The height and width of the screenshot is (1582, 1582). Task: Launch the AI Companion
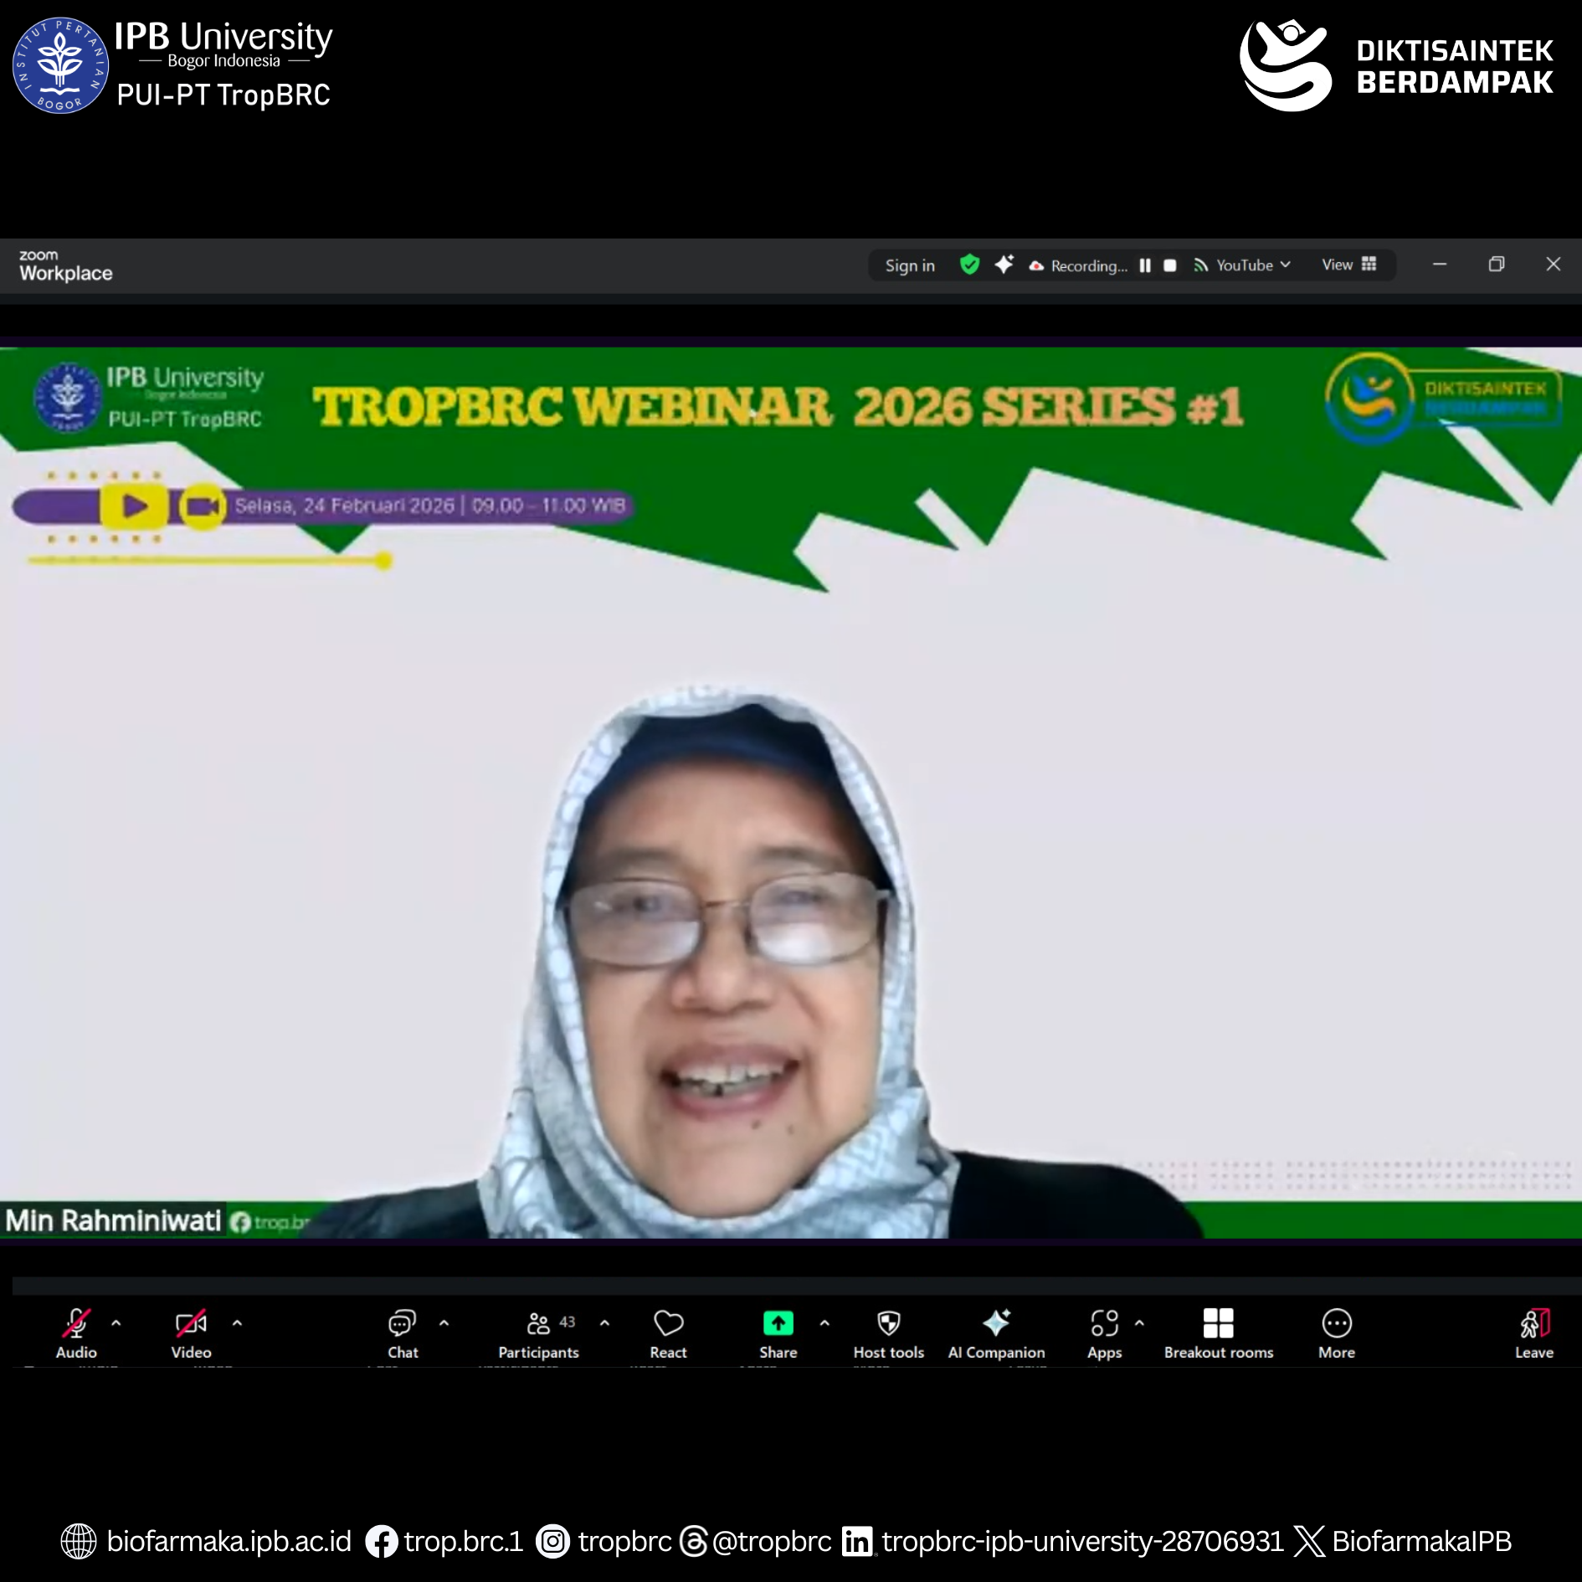(x=996, y=1333)
